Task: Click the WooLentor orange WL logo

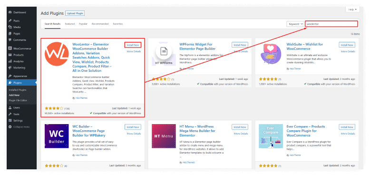Action: pyautogui.click(x=57, y=54)
